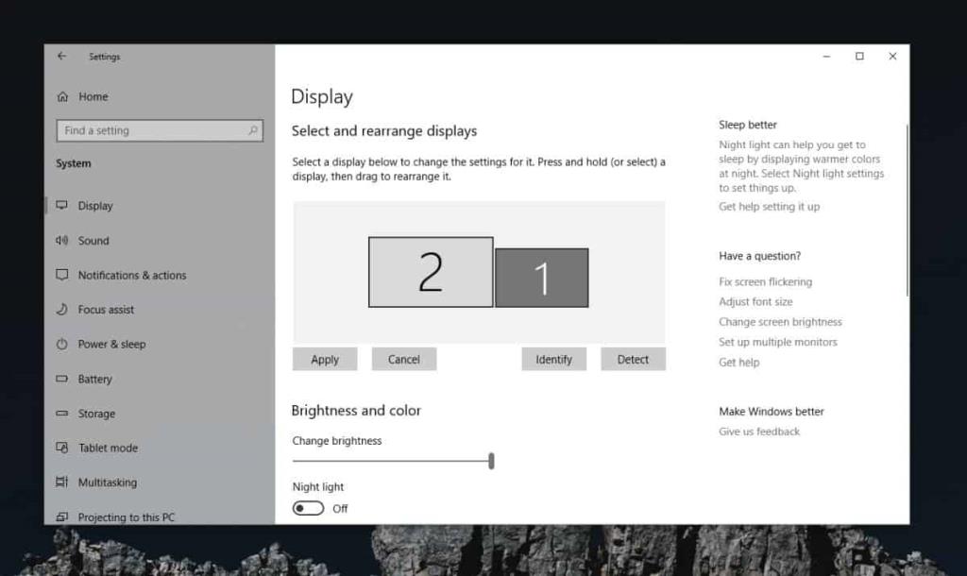Detect connected displays

click(633, 359)
